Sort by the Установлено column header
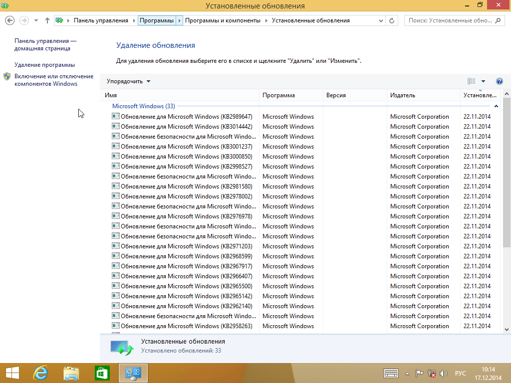This screenshot has height=383, width=511. (x=480, y=95)
